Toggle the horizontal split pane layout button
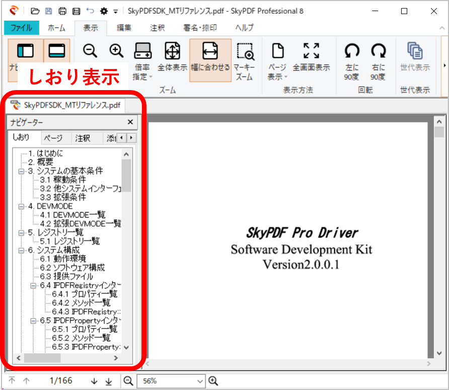Viewport: 449px width, 390px height. tap(57, 51)
